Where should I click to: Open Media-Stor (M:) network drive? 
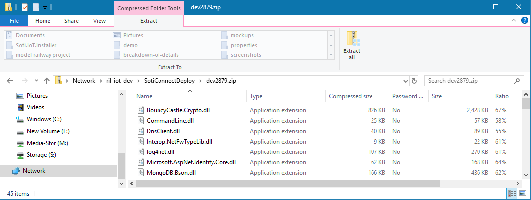[x=48, y=143]
